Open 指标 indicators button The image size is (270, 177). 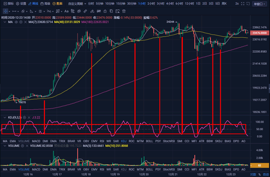[x=9, y=3]
